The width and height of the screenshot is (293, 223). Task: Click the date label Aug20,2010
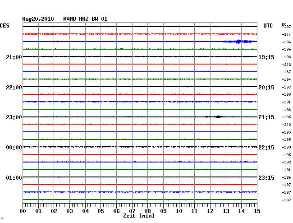(x=38, y=19)
